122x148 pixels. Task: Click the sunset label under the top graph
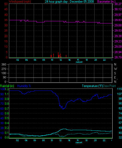pos(79,62)
